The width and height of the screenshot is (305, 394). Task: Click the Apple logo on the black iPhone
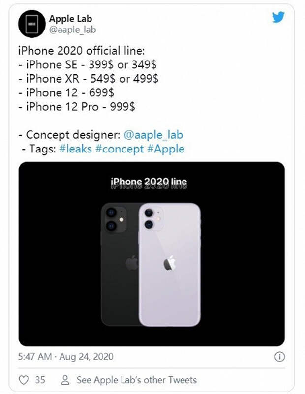[131, 263]
